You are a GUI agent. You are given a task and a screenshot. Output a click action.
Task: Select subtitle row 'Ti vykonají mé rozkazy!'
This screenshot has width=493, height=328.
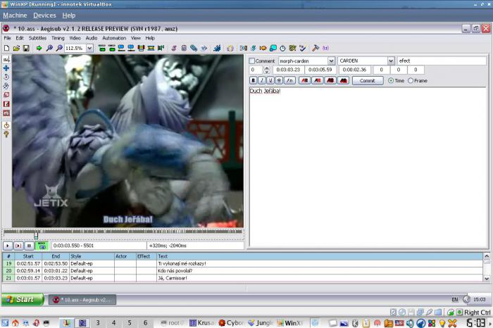[242, 263]
